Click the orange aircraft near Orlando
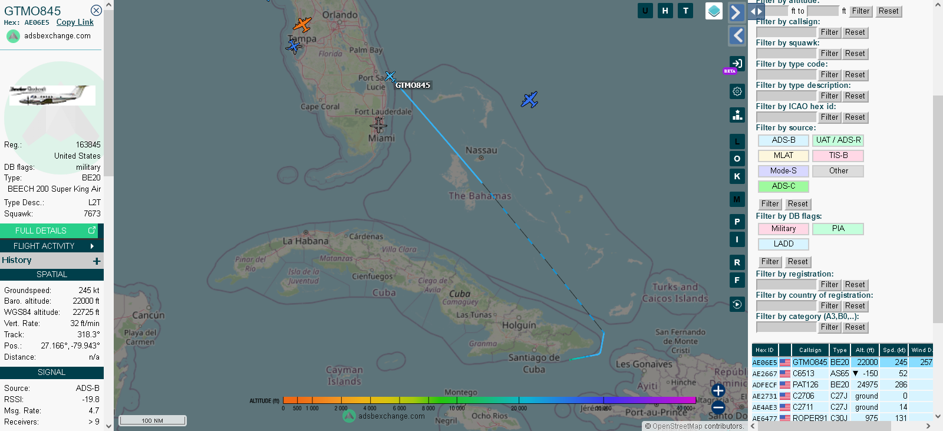The width and height of the screenshot is (943, 431). click(302, 25)
